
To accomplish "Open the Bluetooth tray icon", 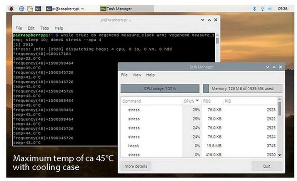I will click(255, 9).
